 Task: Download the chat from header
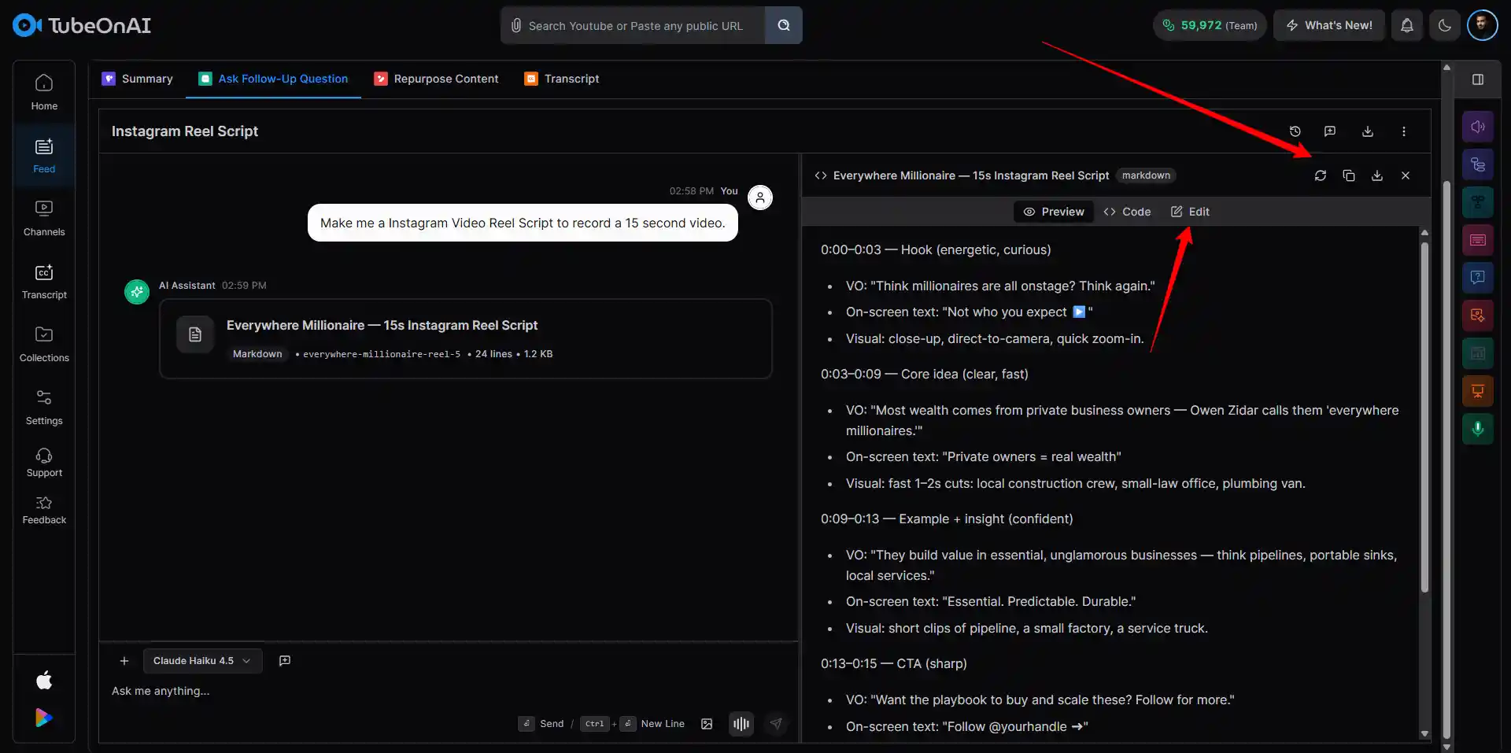[x=1368, y=131]
